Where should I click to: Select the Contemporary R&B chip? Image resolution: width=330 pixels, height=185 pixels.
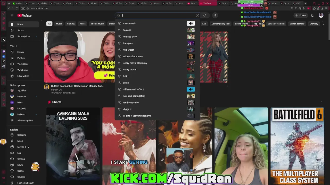coord(220,24)
